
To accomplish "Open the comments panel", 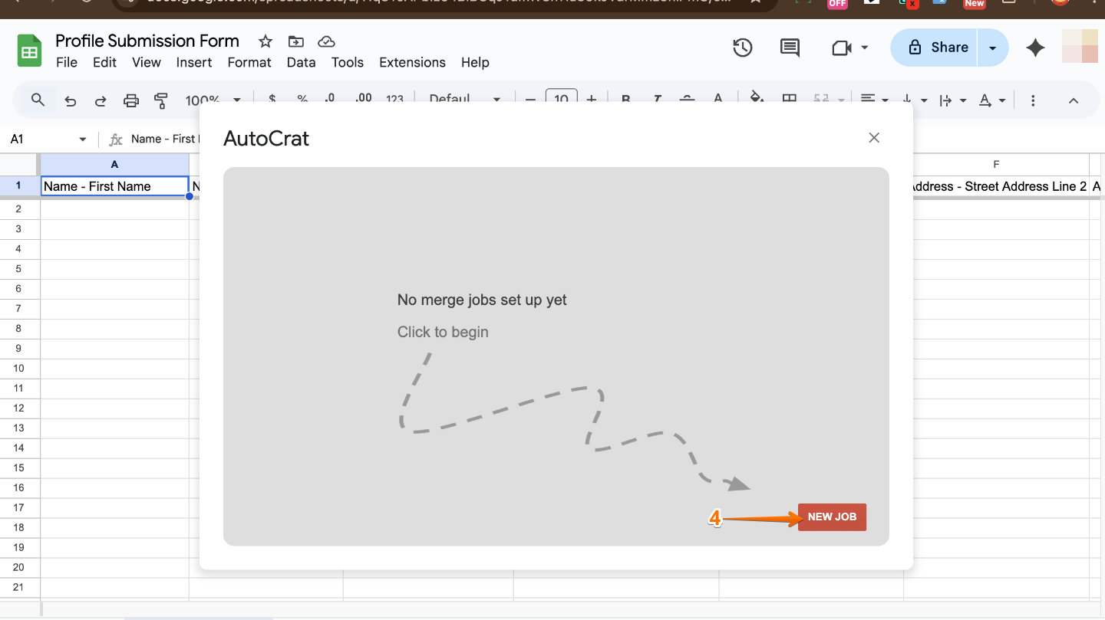I will 789,48.
